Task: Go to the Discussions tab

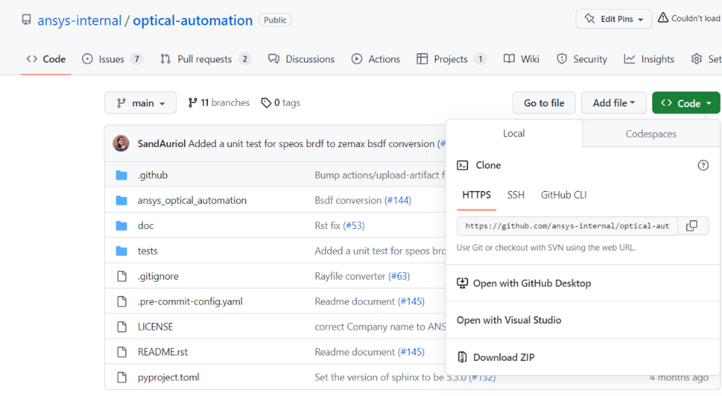Action: click(x=302, y=59)
